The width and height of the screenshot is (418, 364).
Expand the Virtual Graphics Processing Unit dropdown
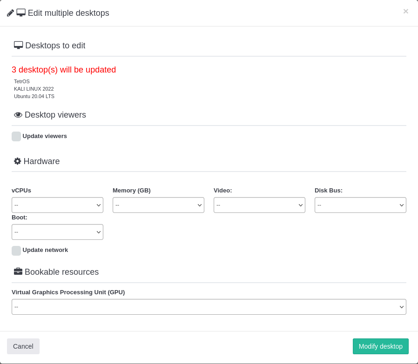click(209, 307)
